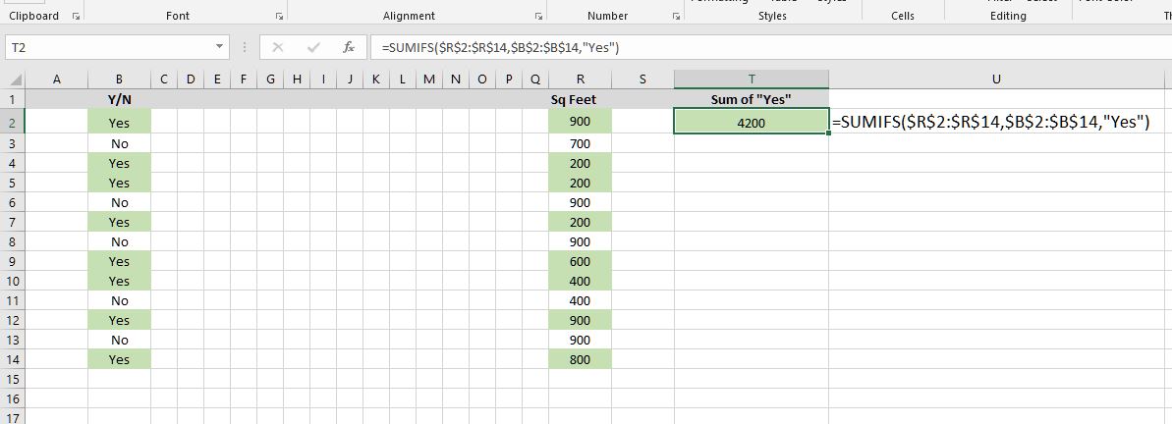
Task: Select the 900 cell in row 2
Action: pyautogui.click(x=580, y=123)
